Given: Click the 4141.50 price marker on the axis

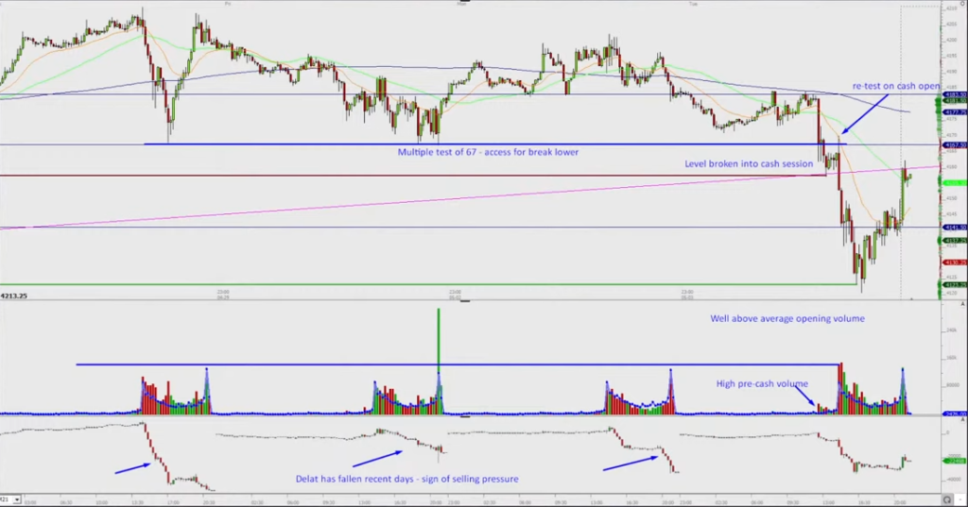Looking at the screenshot, I should (954, 228).
